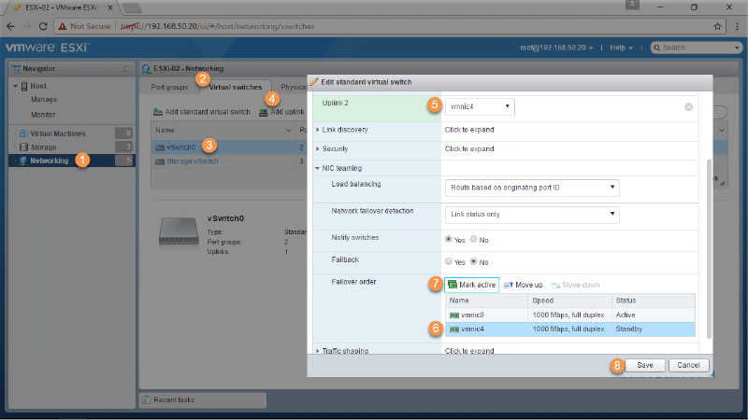Select Yes for Notify switches
This screenshot has height=420, width=748.
449,239
